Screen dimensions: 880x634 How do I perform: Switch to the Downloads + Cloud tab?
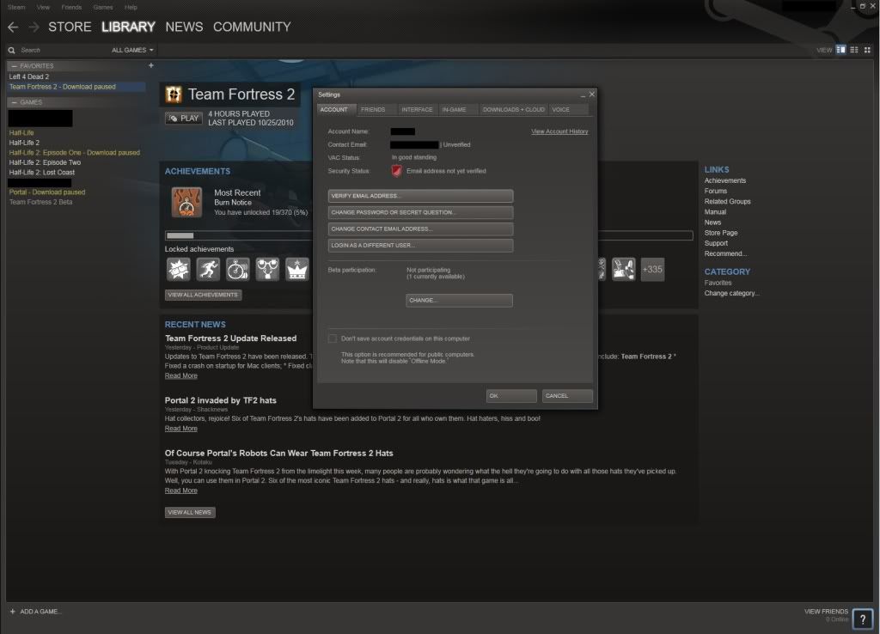[x=514, y=110]
